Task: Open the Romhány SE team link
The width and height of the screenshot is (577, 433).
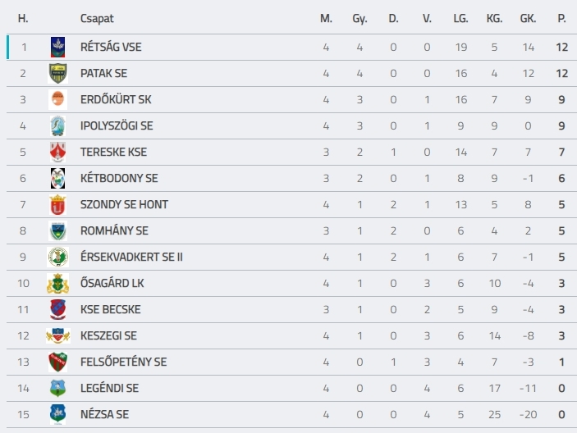Action: click(114, 230)
